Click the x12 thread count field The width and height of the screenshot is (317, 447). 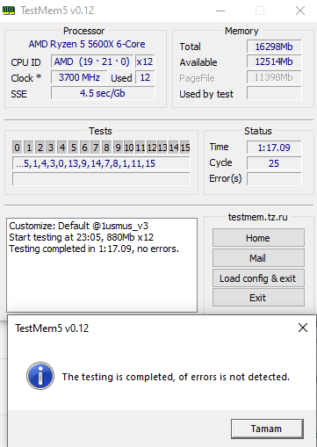[145, 61]
